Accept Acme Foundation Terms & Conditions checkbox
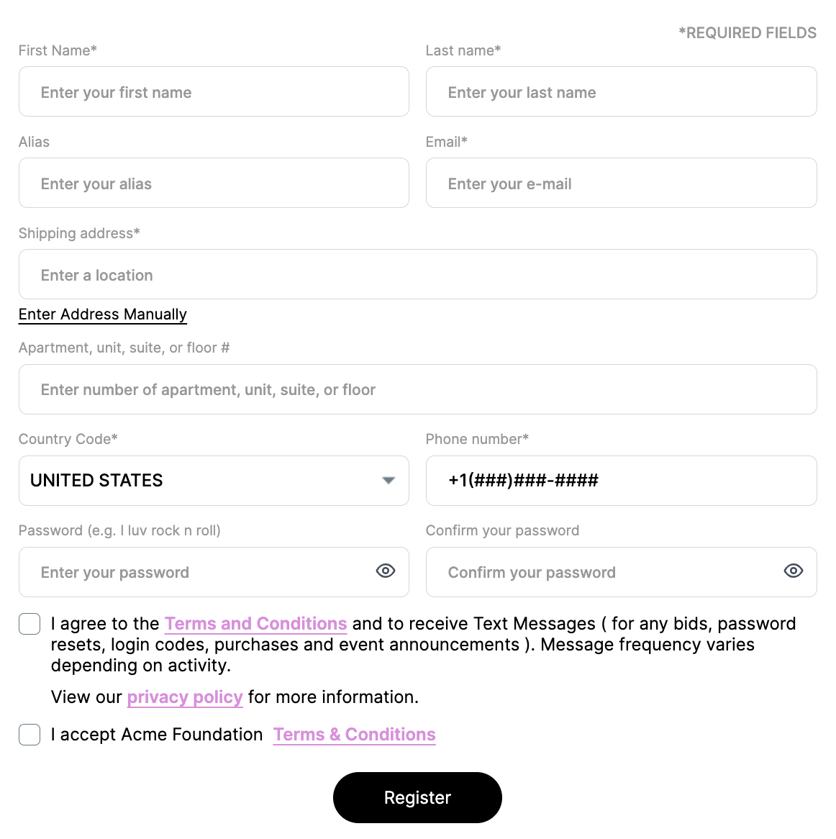Image resolution: width=836 pixels, height=839 pixels. [29, 735]
